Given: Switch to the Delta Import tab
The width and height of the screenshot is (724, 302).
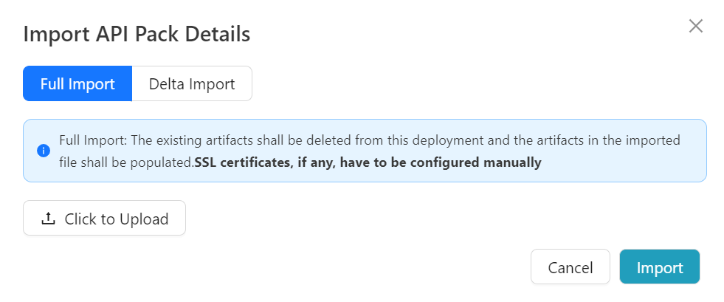Looking at the screenshot, I should (x=192, y=83).
